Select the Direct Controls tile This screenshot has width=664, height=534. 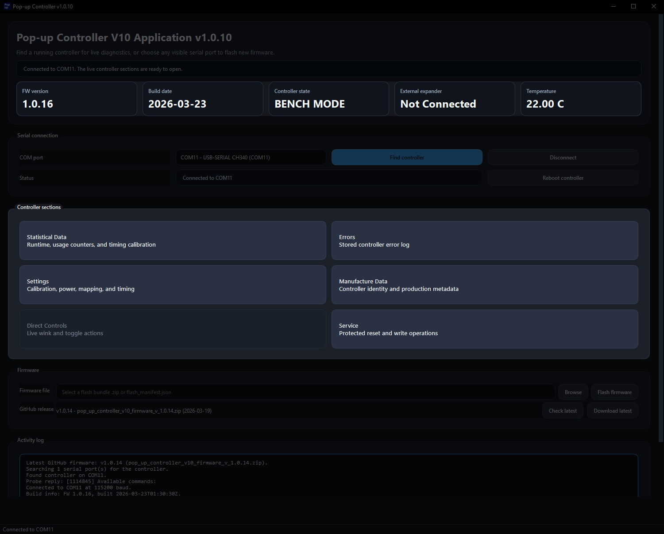pos(173,329)
